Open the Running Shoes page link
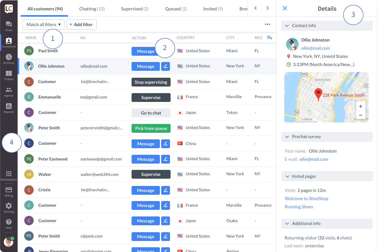Image resolution: width=378 pixels, height=252 pixels. tap(299, 207)
